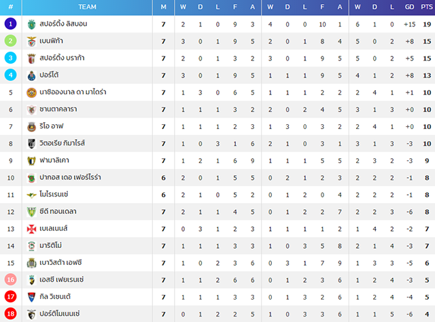The height and width of the screenshot is (322, 435).
Task: Click the Nacional da Madeira round crest
Action: [32, 92]
